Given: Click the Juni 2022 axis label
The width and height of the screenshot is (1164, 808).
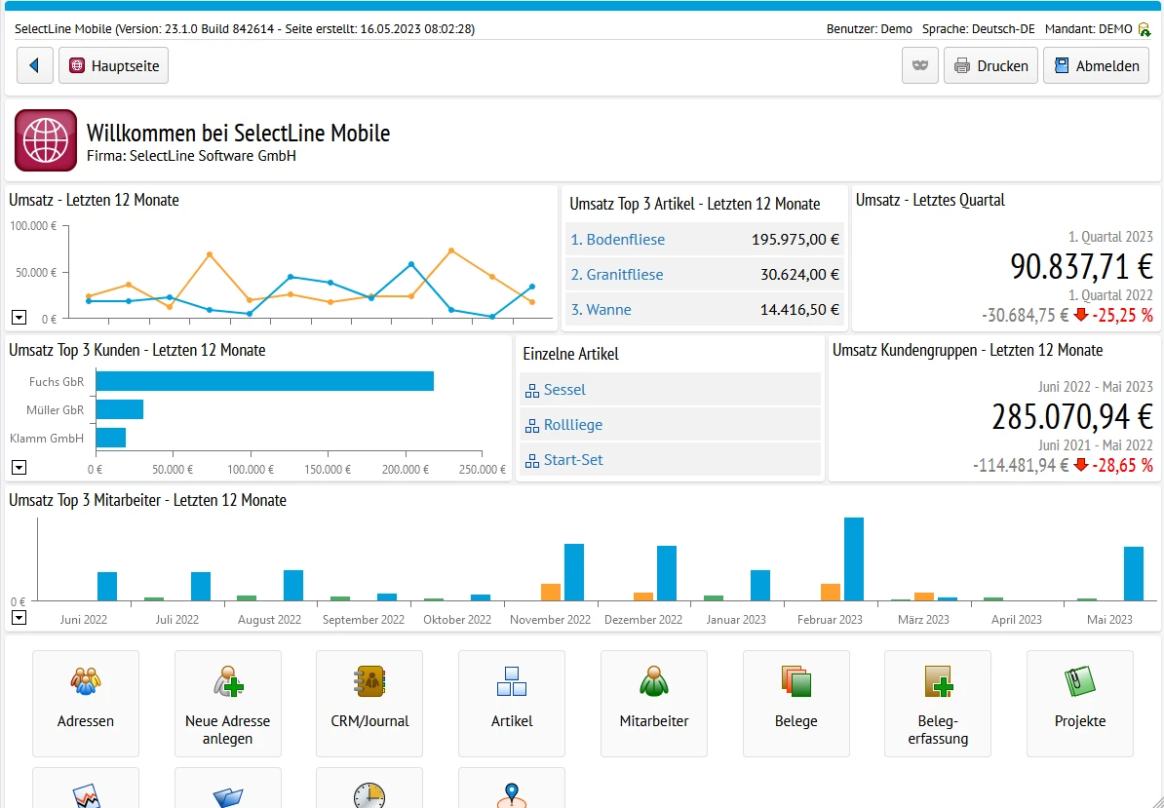Looking at the screenshot, I should [x=84, y=620].
